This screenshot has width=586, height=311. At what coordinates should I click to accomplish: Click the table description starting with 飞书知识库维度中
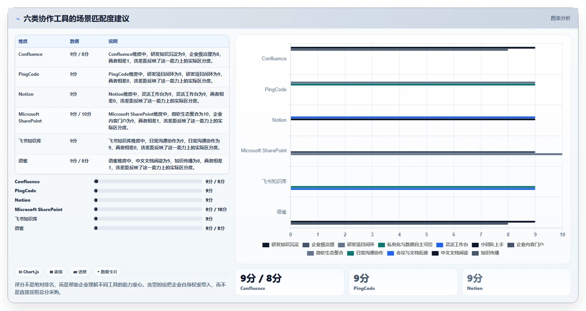click(x=165, y=144)
